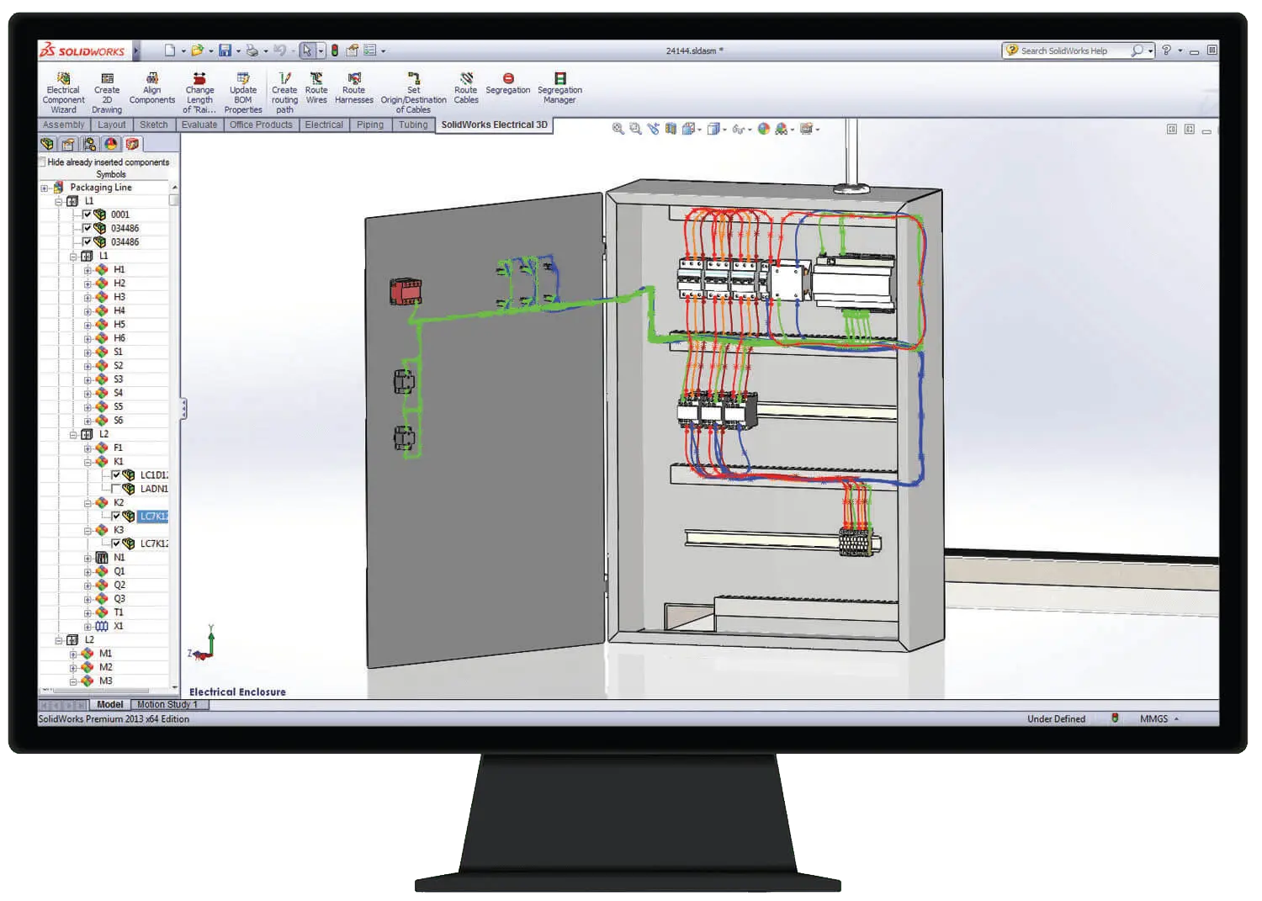The image size is (1262, 901).
Task: Click the Route Harnesses tool
Action: point(354,88)
